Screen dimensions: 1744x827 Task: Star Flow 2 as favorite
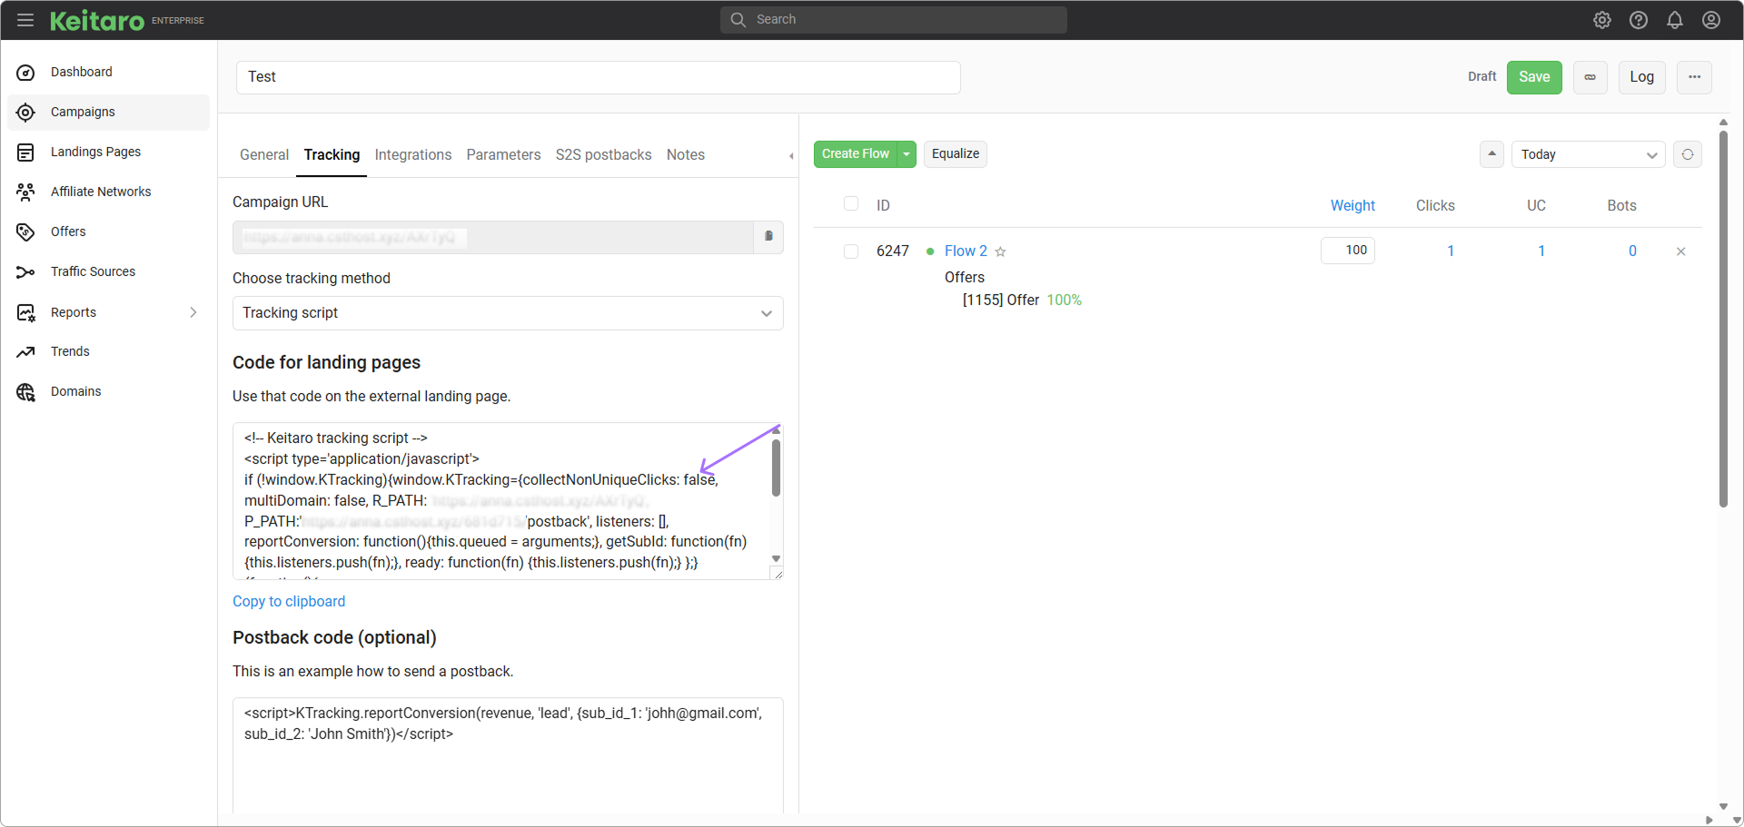pyautogui.click(x=1000, y=251)
